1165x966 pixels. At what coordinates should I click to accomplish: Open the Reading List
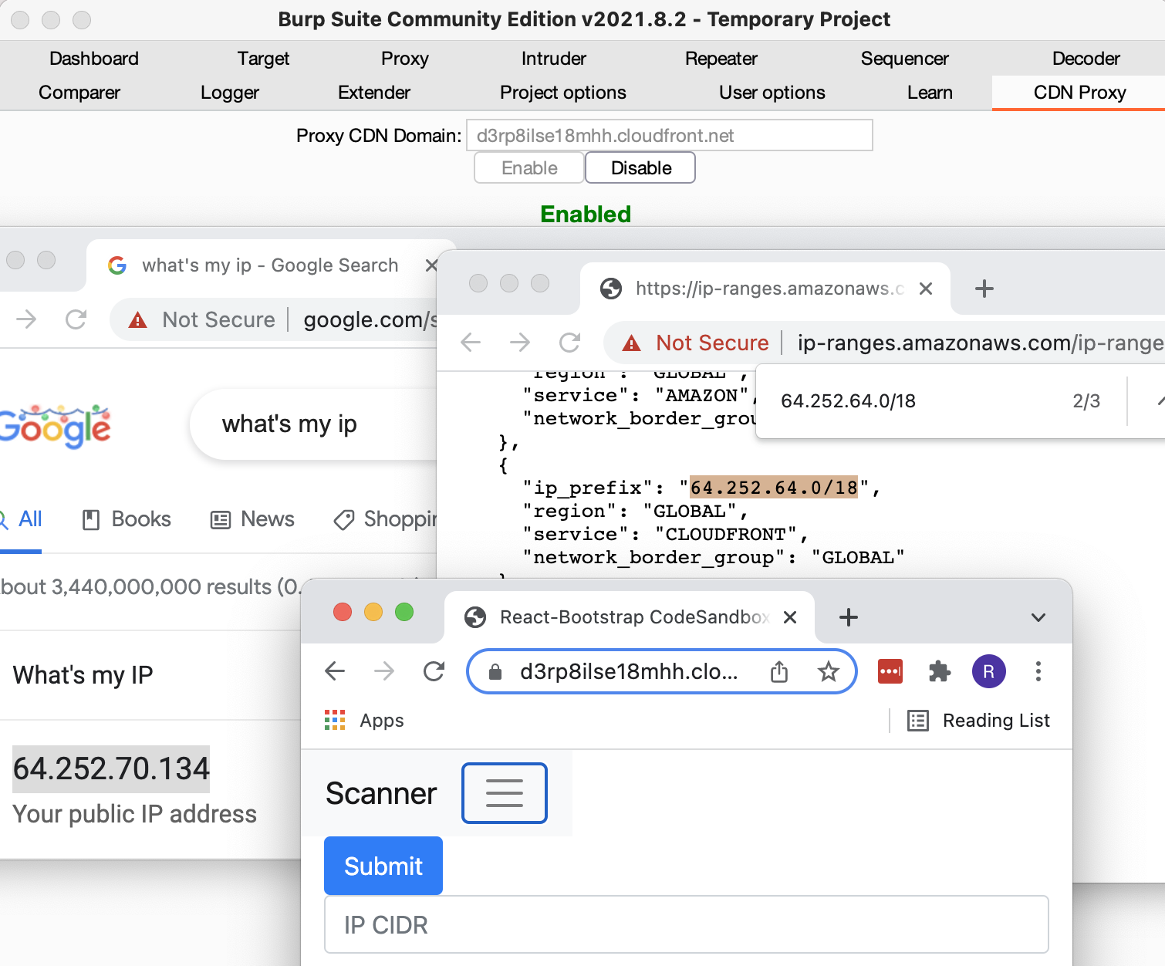click(978, 721)
